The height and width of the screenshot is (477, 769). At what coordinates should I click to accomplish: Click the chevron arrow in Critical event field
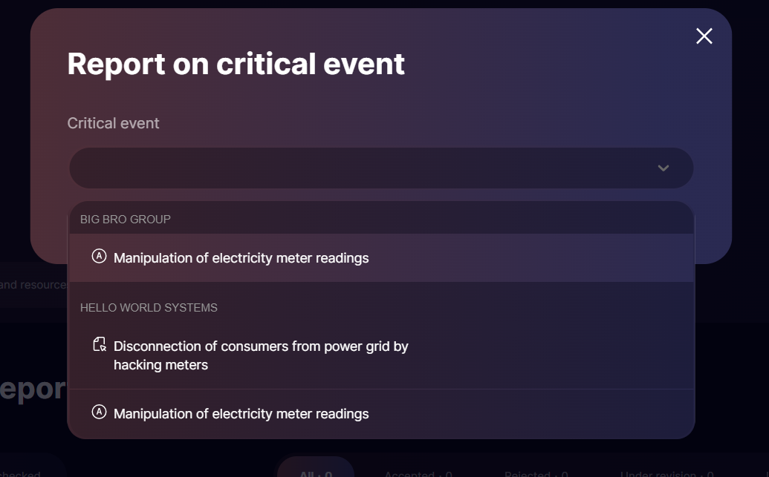coord(663,168)
